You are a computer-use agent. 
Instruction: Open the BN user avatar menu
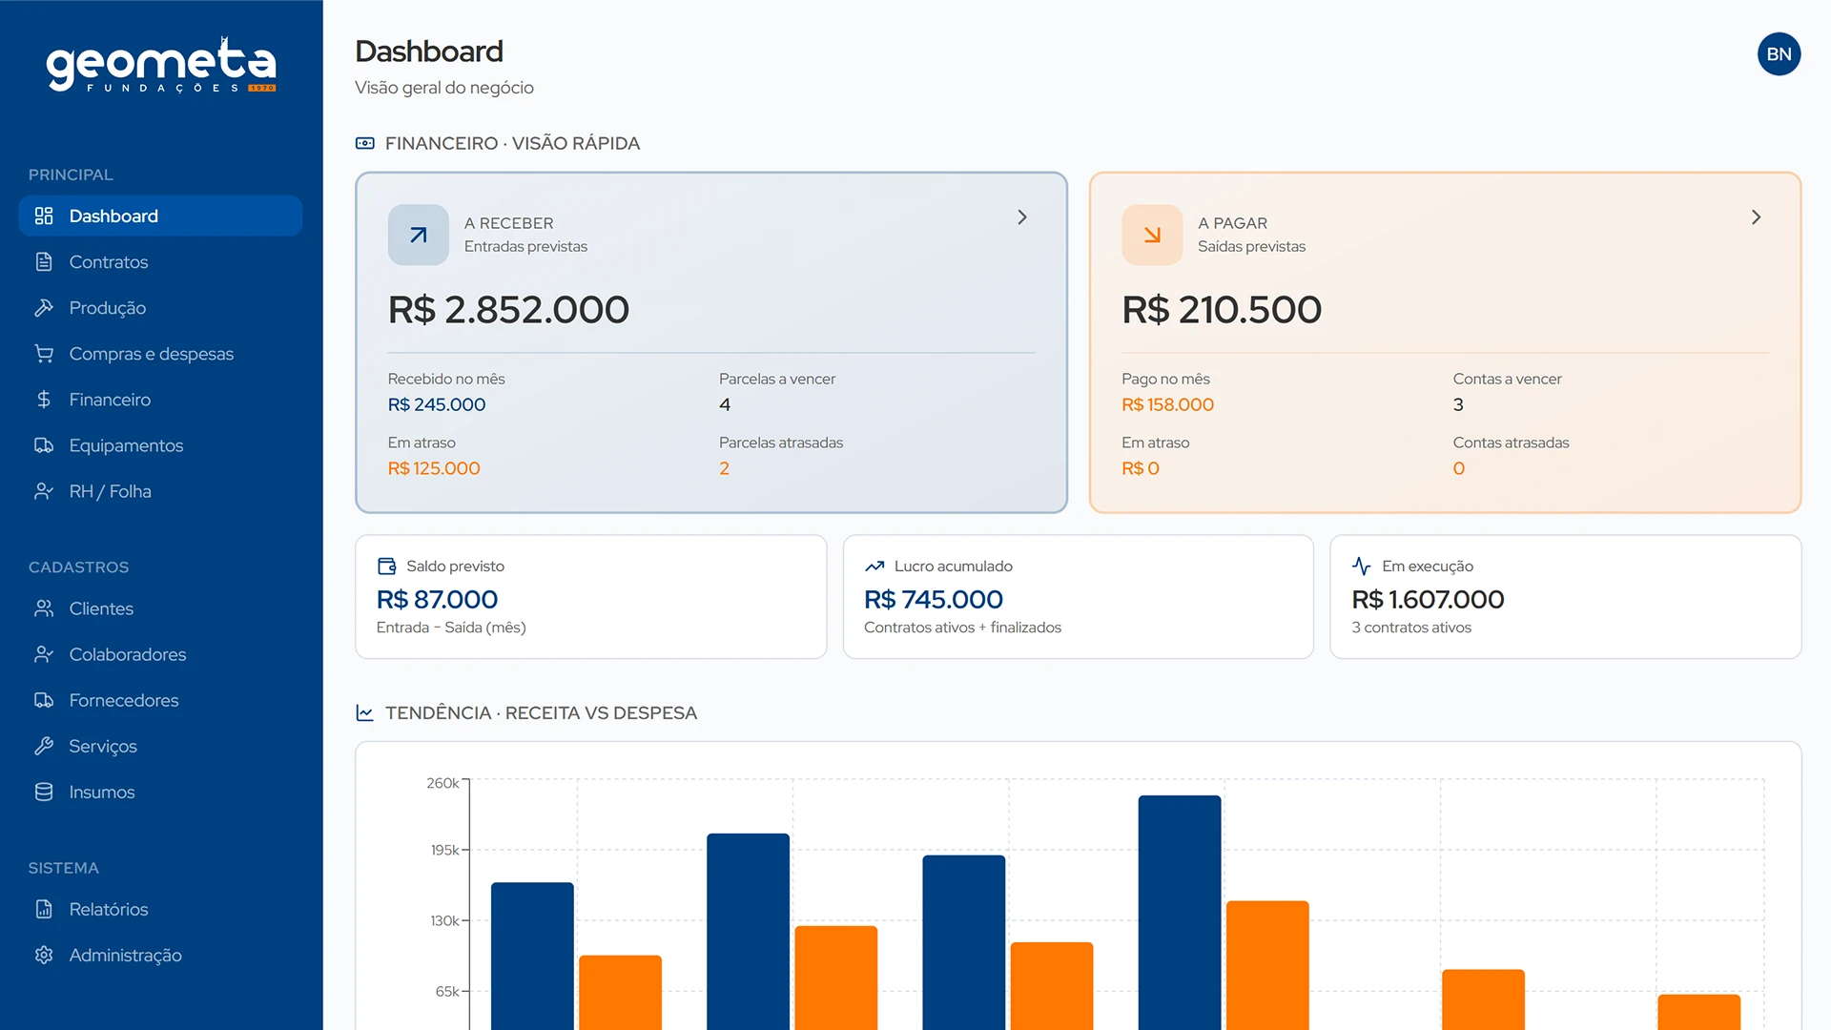pyautogui.click(x=1779, y=54)
